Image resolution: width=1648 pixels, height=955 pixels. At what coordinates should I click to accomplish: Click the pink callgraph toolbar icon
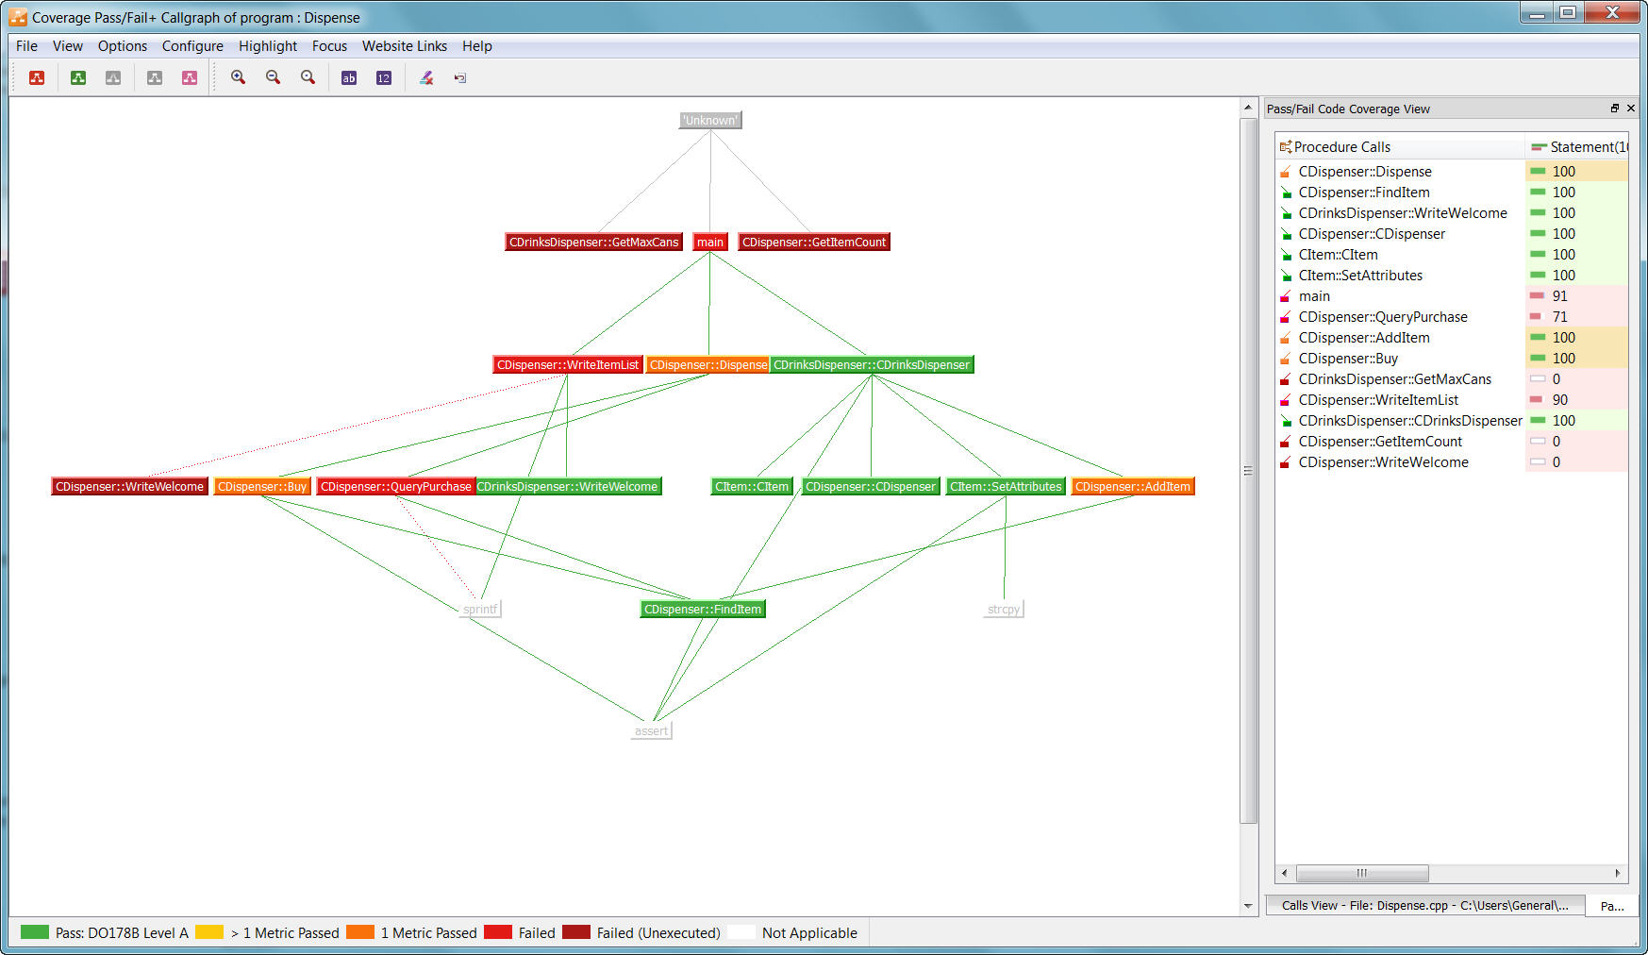[190, 78]
